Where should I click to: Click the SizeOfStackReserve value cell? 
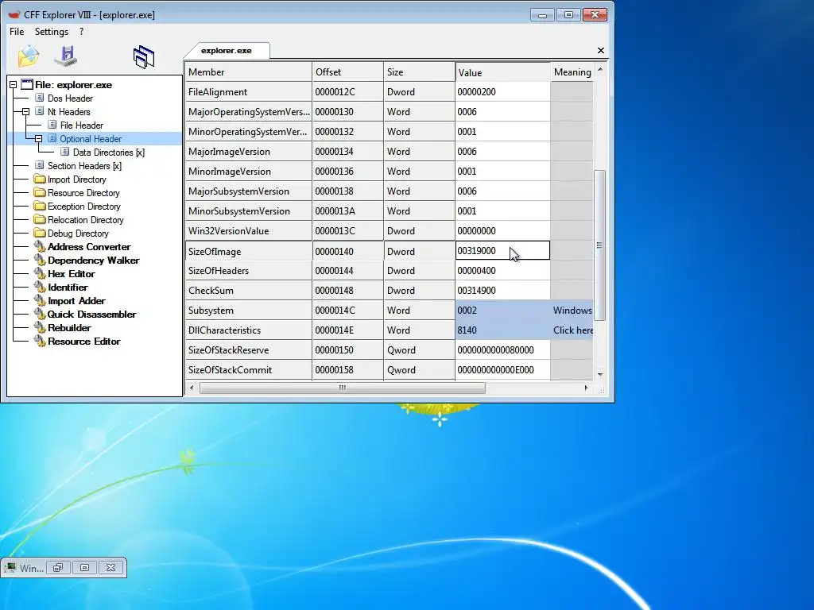502,350
